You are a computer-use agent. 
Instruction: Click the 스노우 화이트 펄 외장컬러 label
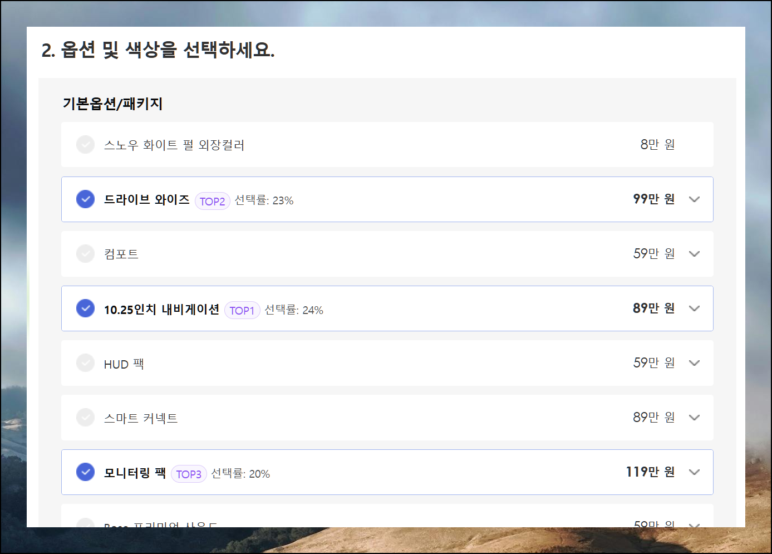click(174, 145)
